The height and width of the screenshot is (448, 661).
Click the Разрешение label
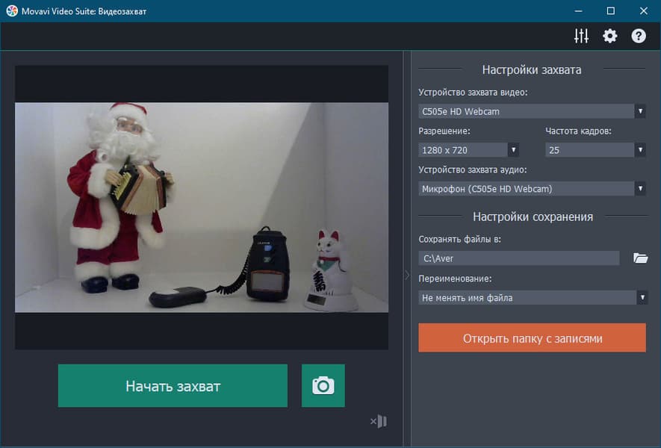click(444, 131)
